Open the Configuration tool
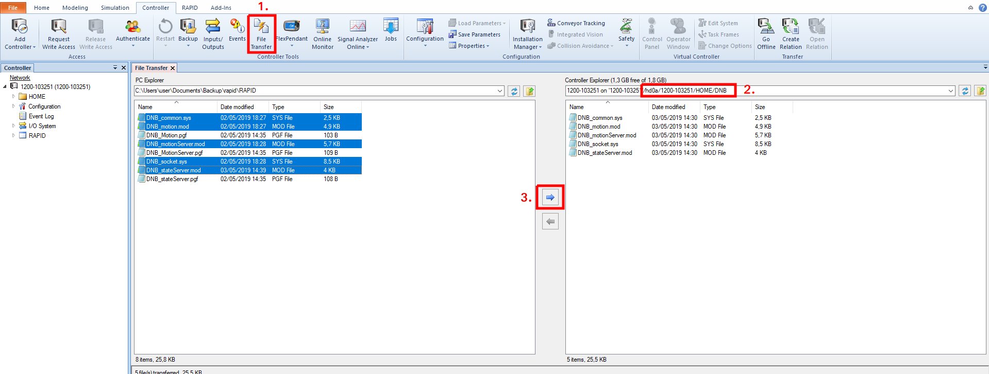The image size is (989, 374). [425, 33]
